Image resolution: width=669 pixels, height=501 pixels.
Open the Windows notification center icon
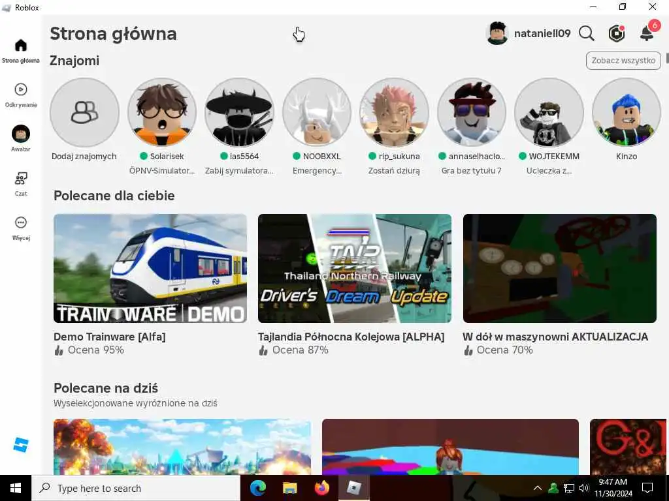[x=647, y=488]
